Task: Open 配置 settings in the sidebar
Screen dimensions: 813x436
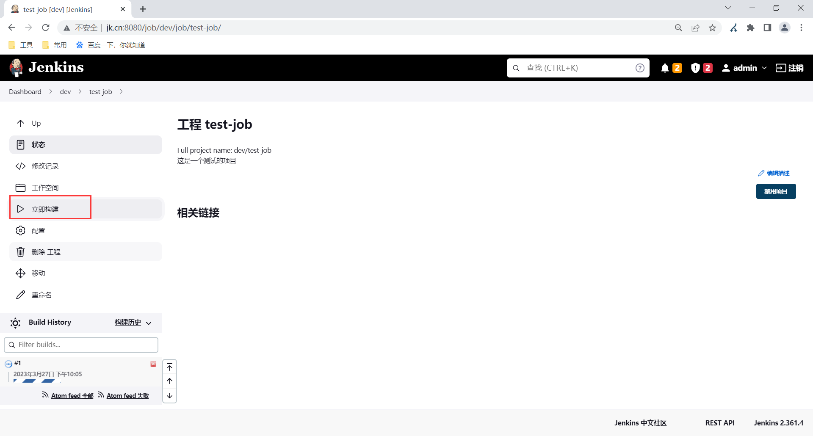Action: (86, 230)
